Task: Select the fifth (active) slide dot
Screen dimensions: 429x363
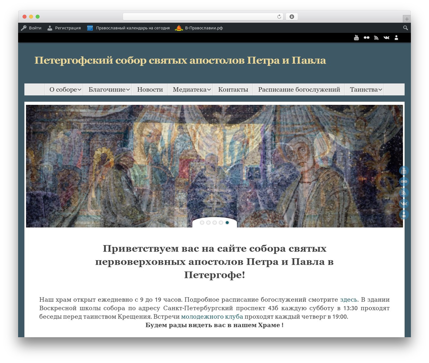Action: point(227,223)
